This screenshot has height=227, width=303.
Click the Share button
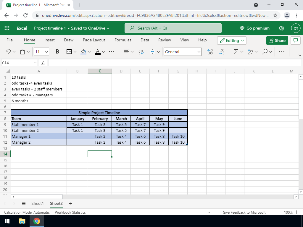point(277,40)
